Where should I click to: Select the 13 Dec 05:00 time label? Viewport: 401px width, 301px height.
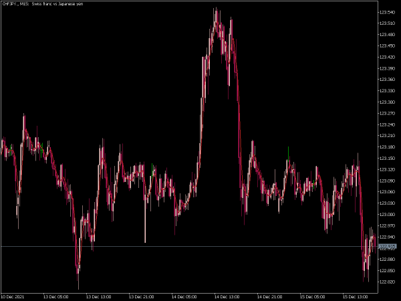coord(55,297)
